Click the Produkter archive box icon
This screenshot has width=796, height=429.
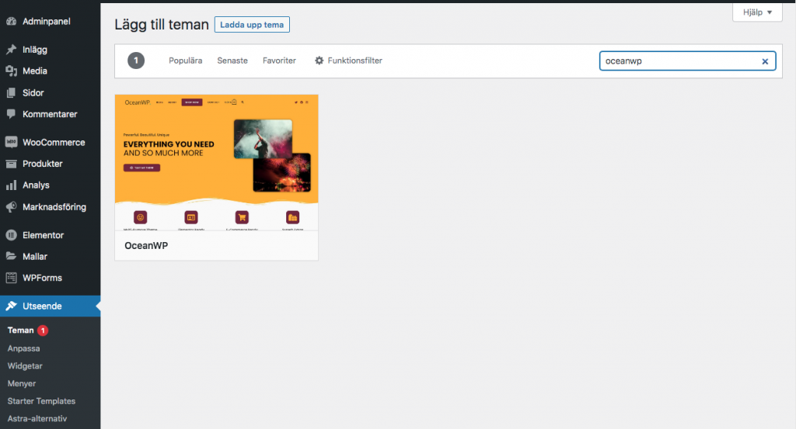tap(11, 164)
